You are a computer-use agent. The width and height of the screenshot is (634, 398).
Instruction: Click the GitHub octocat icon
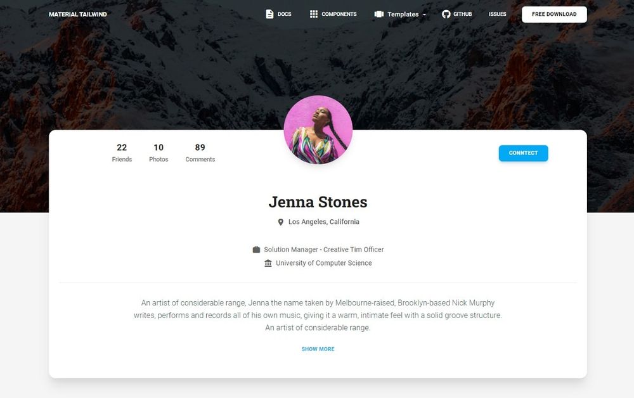[446, 14]
